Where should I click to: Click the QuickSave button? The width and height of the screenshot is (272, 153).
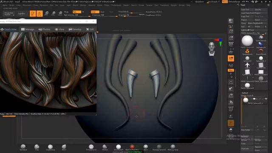tap(199, 2)
